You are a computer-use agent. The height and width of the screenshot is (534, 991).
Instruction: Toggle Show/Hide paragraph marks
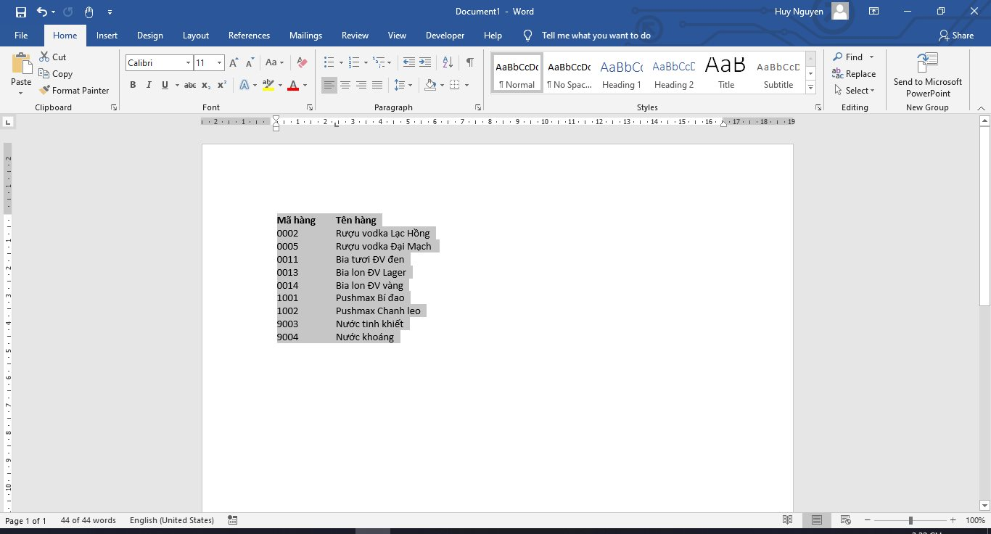[470, 62]
